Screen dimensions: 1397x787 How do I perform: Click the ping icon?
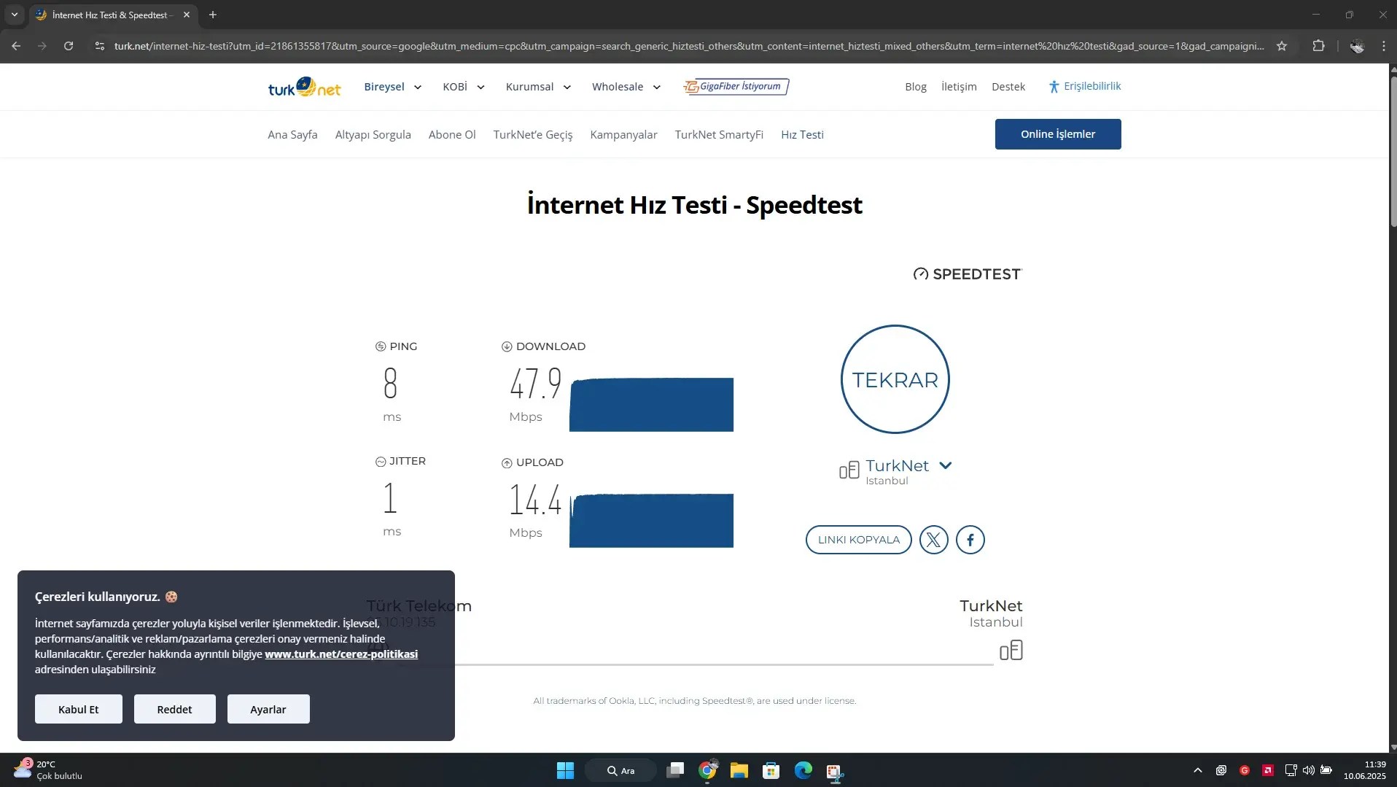tap(381, 346)
